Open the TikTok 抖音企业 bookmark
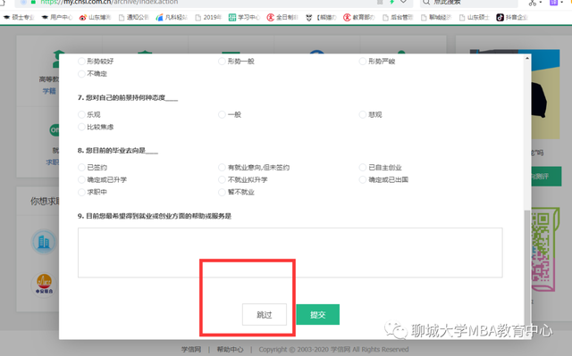572x356 pixels. pos(512,18)
